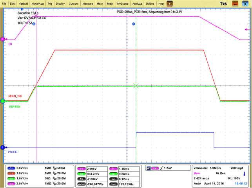This screenshot has height=188, width=252.
Task: Click the C3 channel badge in readout
Action: click(x=11, y=179)
